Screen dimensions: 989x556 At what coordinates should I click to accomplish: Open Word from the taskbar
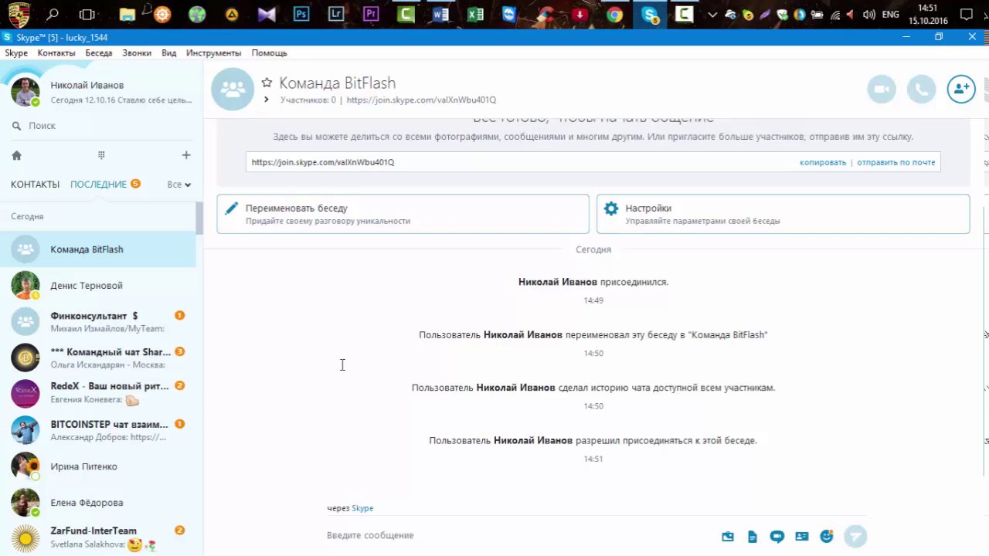(440, 14)
